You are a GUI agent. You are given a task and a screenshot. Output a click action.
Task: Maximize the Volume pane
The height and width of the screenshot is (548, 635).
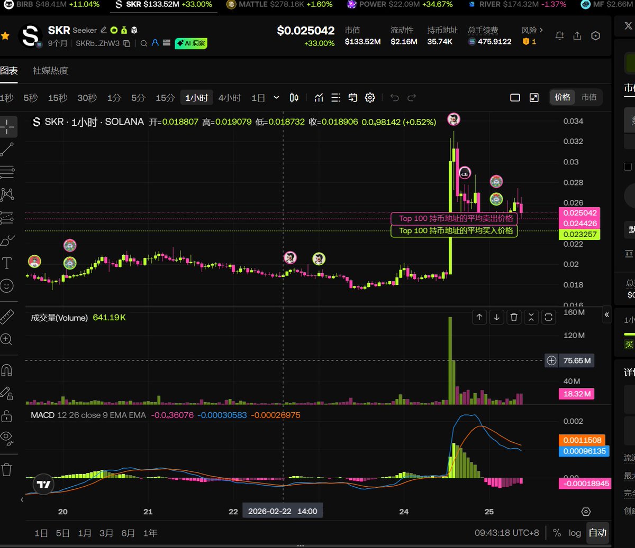(549, 317)
